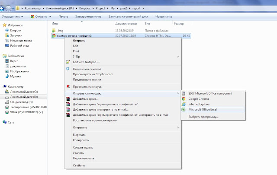
Task: Open recent locations dropdown arrow beside navigation buttons
Action: [x=13, y=9]
